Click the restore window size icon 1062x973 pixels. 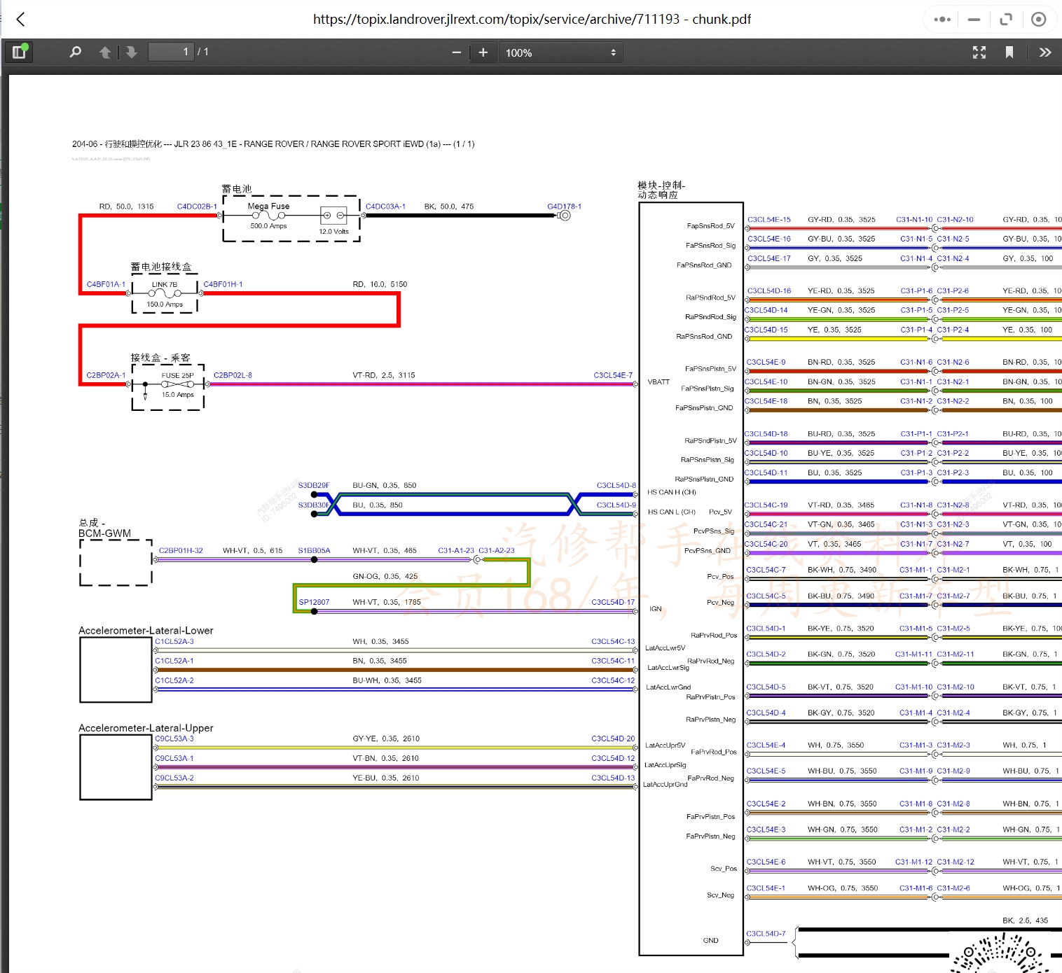click(x=1006, y=20)
